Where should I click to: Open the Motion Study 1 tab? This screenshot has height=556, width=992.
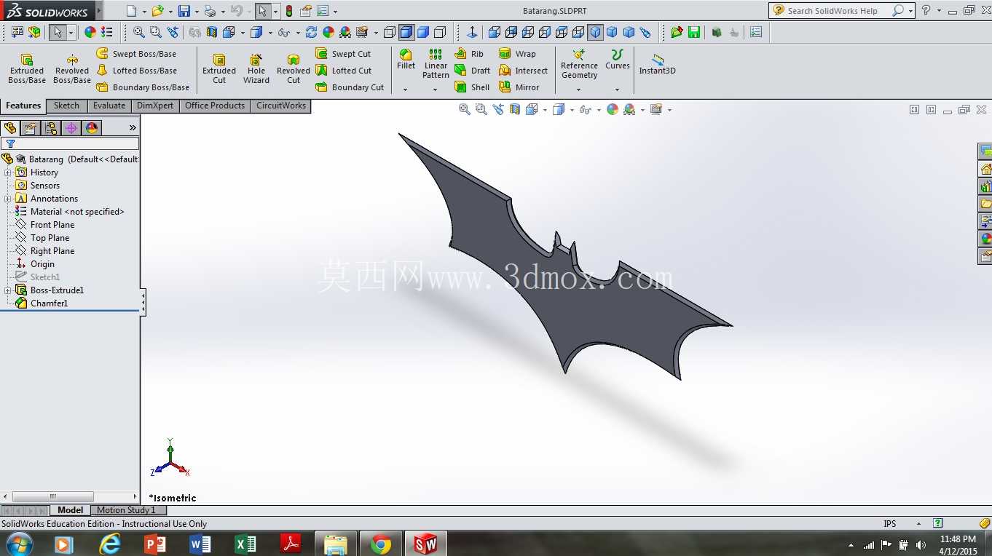coord(126,510)
